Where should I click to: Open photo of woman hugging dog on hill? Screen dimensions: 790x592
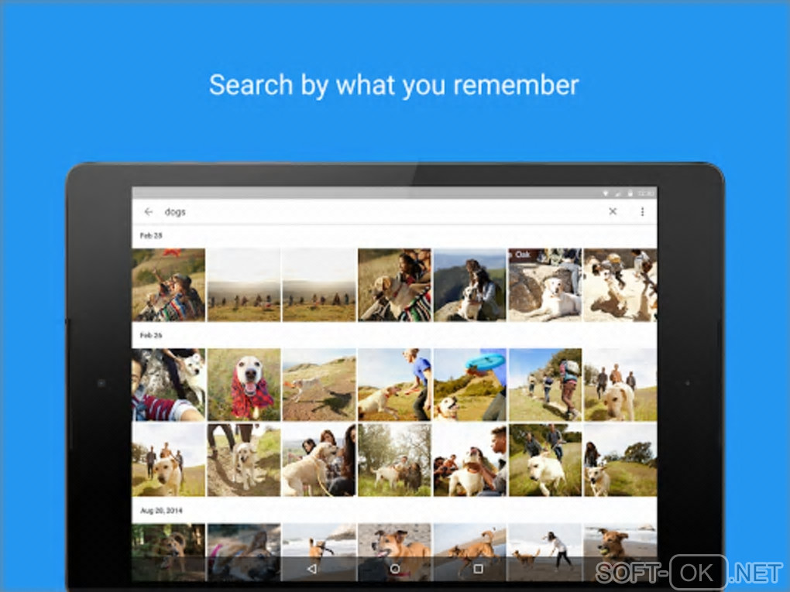(470, 285)
